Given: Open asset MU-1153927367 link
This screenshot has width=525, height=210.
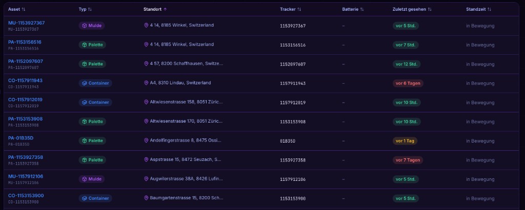Looking at the screenshot, I should click(27, 22).
